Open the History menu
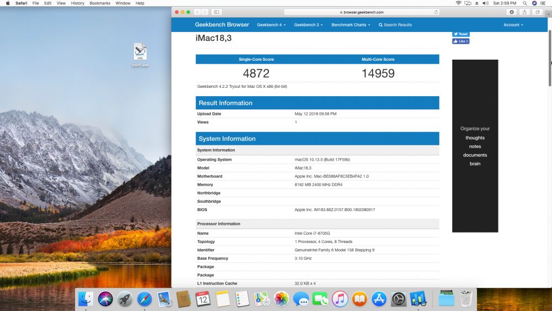Screen dimensions: 552x311 click(x=77, y=3)
